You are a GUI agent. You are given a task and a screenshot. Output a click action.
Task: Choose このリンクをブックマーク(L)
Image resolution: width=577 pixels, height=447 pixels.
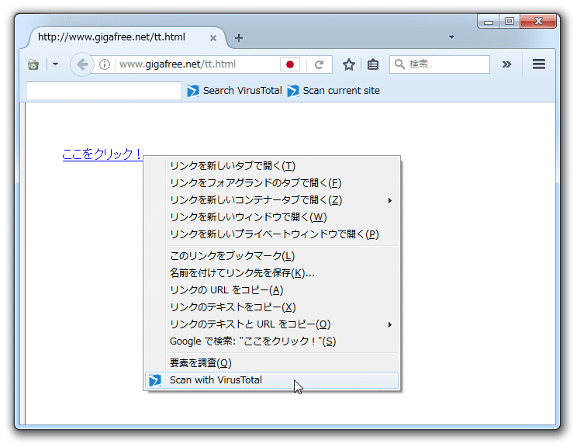(271, 255)
